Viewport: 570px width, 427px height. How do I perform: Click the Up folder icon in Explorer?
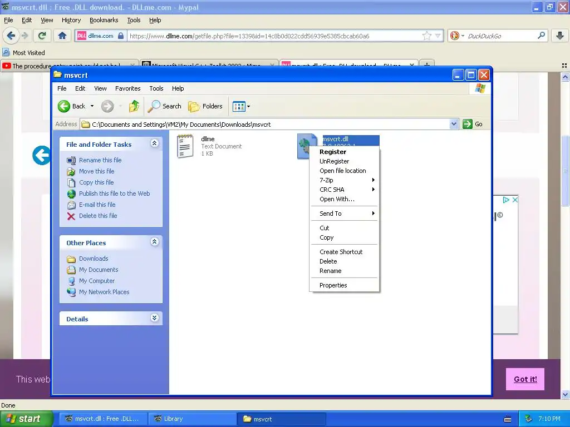pyautogui.click(x=134, y=106)
